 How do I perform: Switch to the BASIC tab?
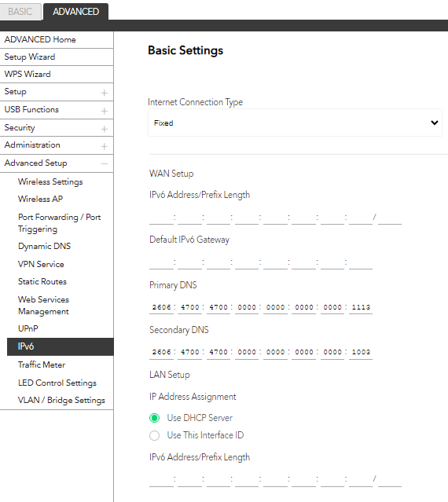20,12
